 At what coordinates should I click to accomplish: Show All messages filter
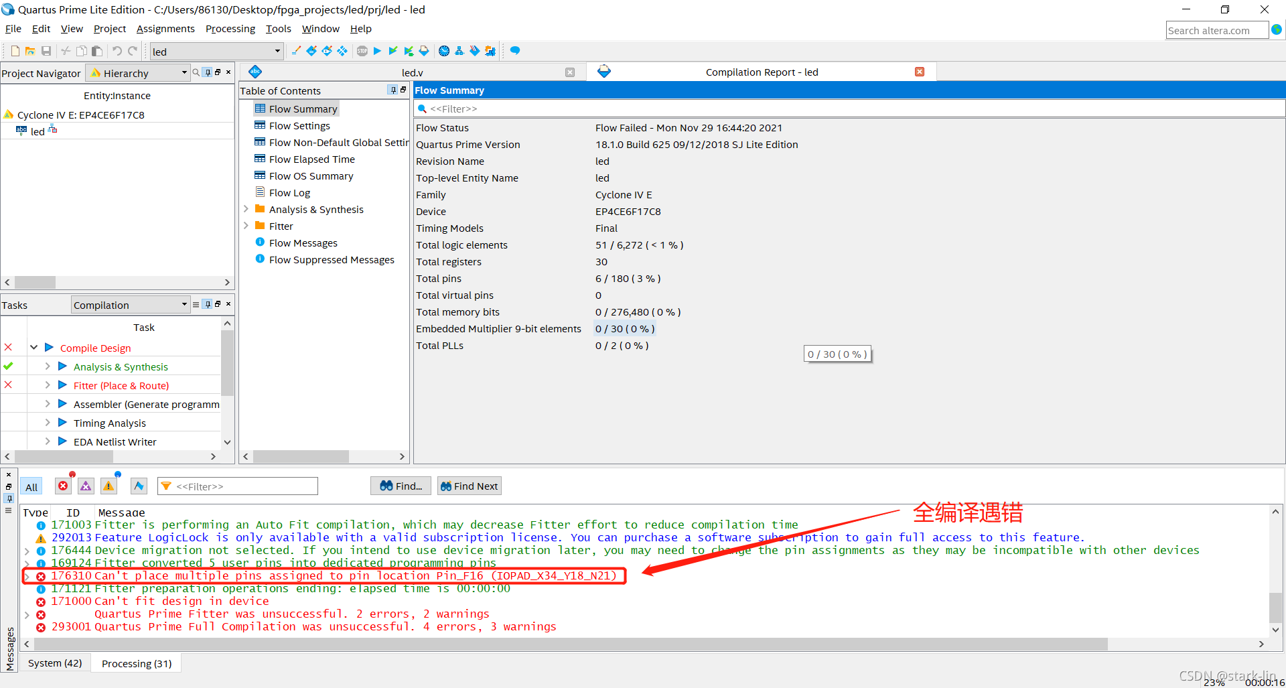pos(31,487)
